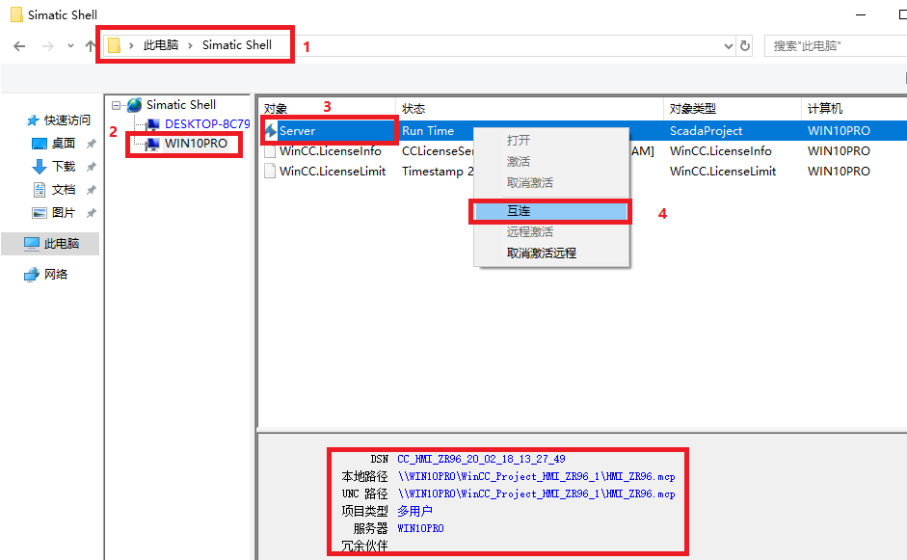Click the 桌面 desktop icon
This screenshot has height=560, width=907.
coord(39,144)
